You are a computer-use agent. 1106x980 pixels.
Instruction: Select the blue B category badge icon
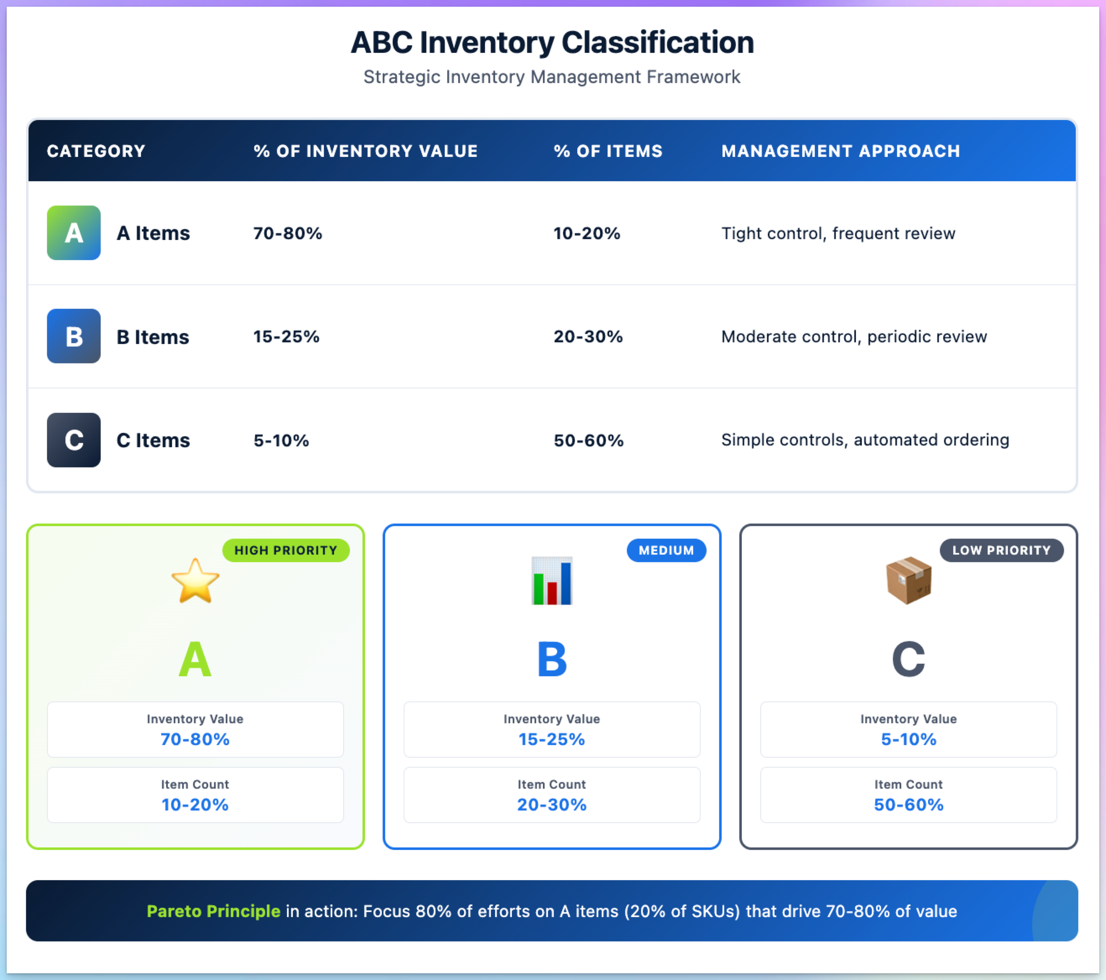(73, 336)
